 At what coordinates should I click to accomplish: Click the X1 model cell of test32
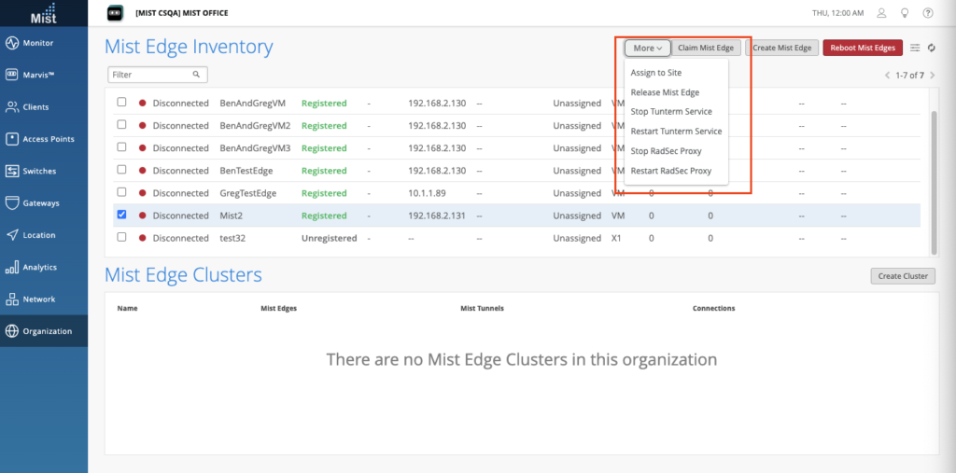(x=616, y=238)
